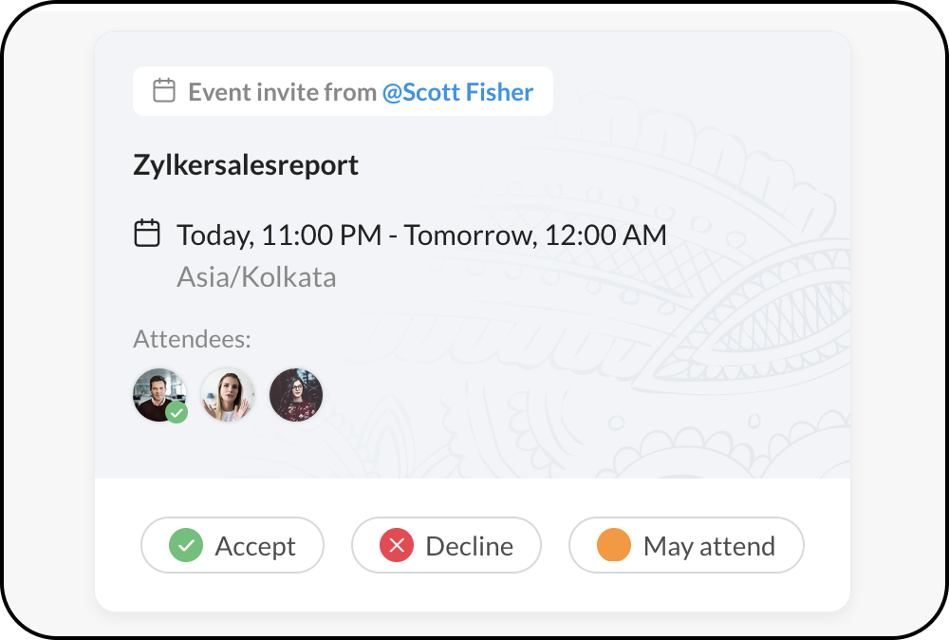Decline the event invite

tap(446, 545)
